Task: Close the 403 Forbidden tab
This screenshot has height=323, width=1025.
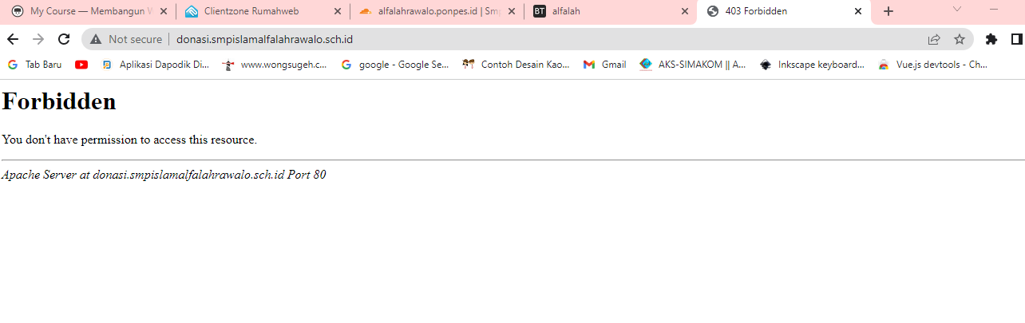Action: pos(858,11)
